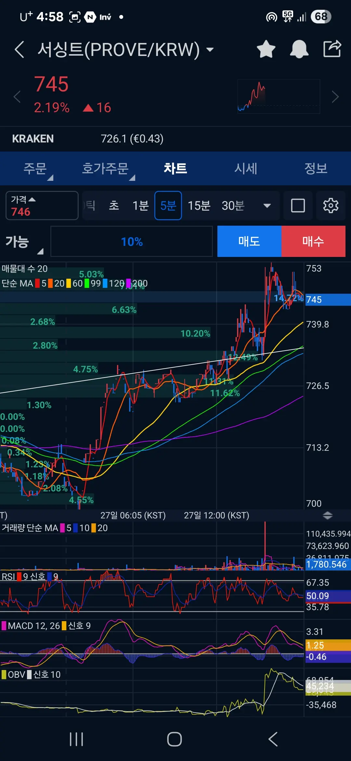Go to previous coin with left chevron
Image resolution: width=351 pixels, height=761 pixels.
(x=17, y=97)
